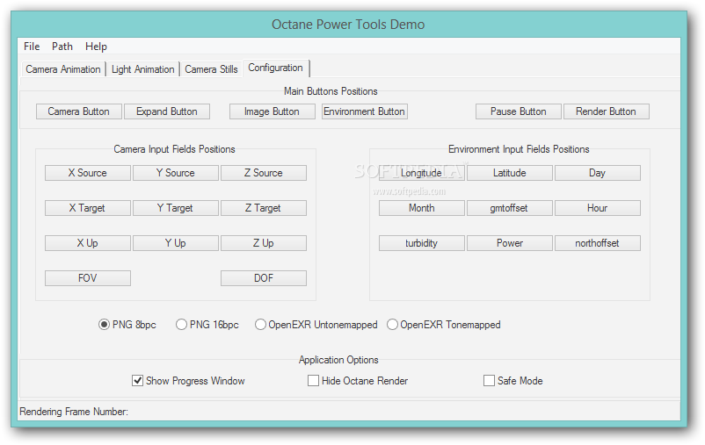Open the Path menu

62,47
